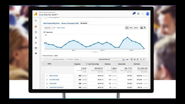This screenshot has height=104, width=185.
Task: Click the Author column header
Action: [x=49, y=64]
